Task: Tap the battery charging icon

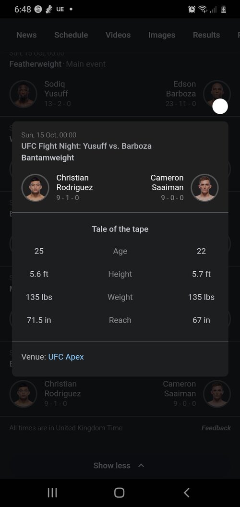Action: pos(224,10)
